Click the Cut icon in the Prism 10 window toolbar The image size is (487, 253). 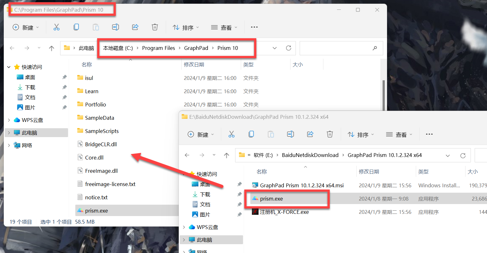(x=56, y=27)
